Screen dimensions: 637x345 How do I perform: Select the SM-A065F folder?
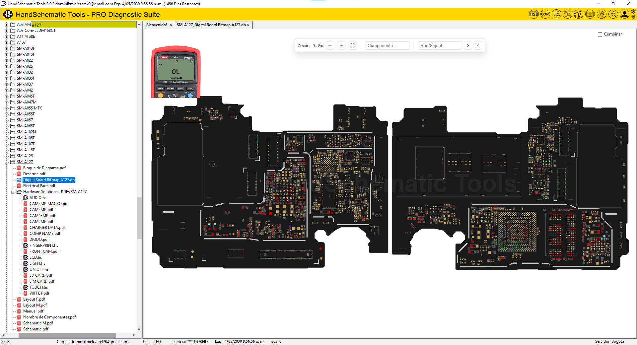click(x=26, y=126)
